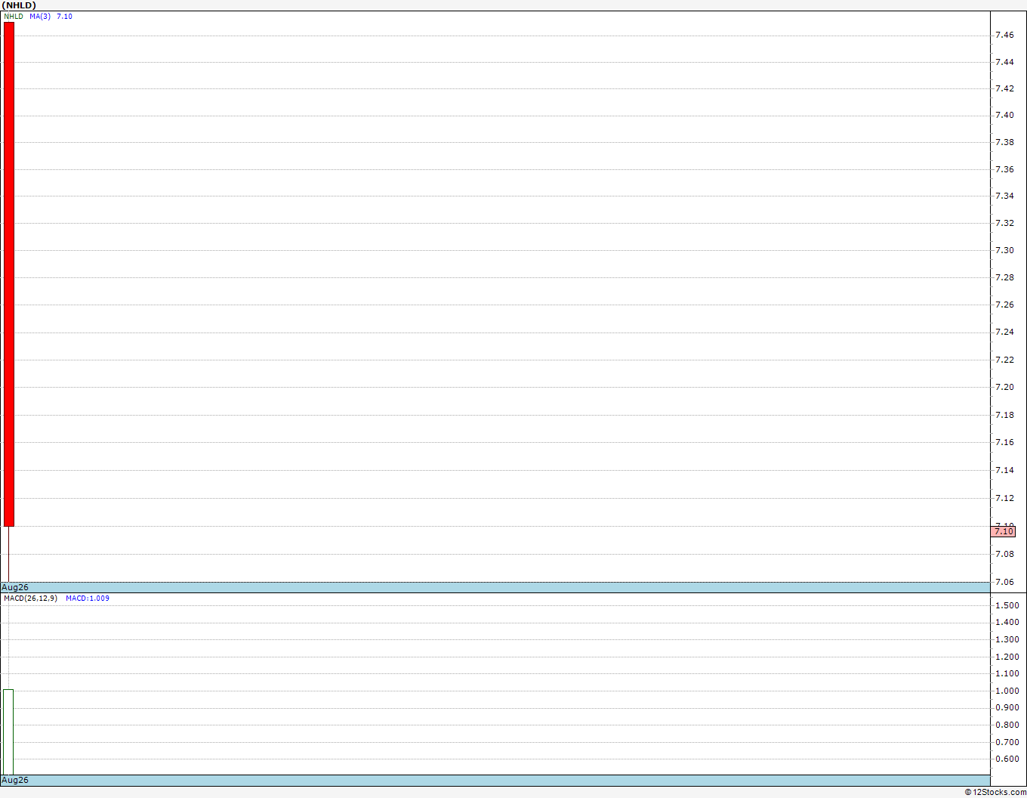This screenshot has width=1027, height=798.
Task: Click the Aug26 date under price chart
Action: [15, 587]
